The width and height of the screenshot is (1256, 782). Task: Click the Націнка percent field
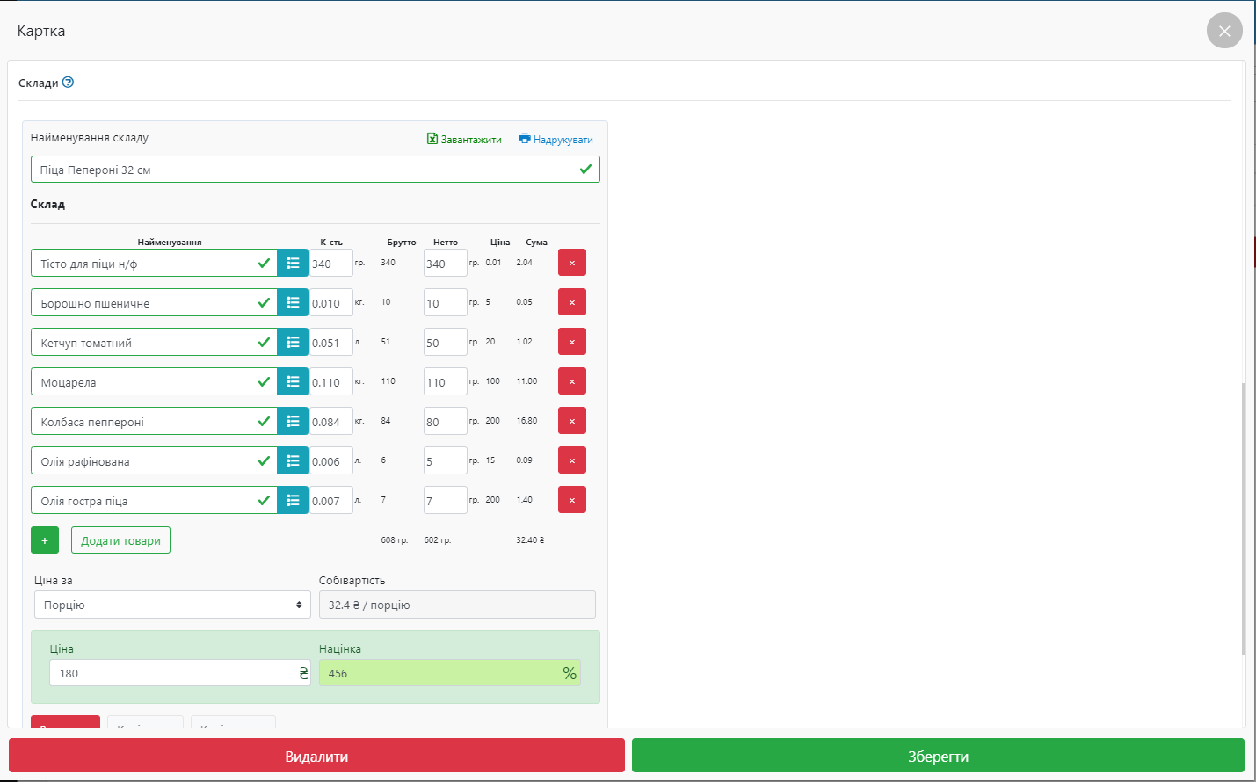click(439, 673)
